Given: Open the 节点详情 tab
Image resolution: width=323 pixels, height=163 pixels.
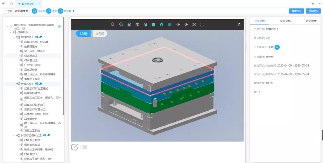Looking at the screenshot, I should pos(259,21).
